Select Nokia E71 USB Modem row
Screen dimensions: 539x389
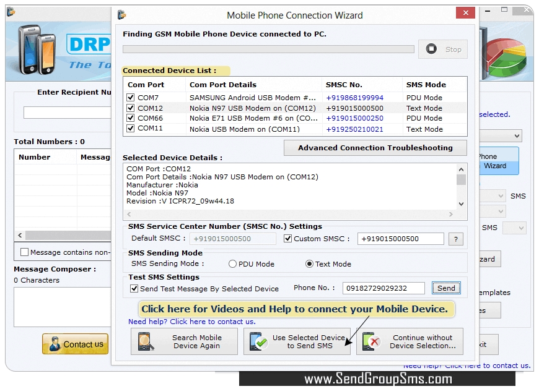tap(295, 118)
